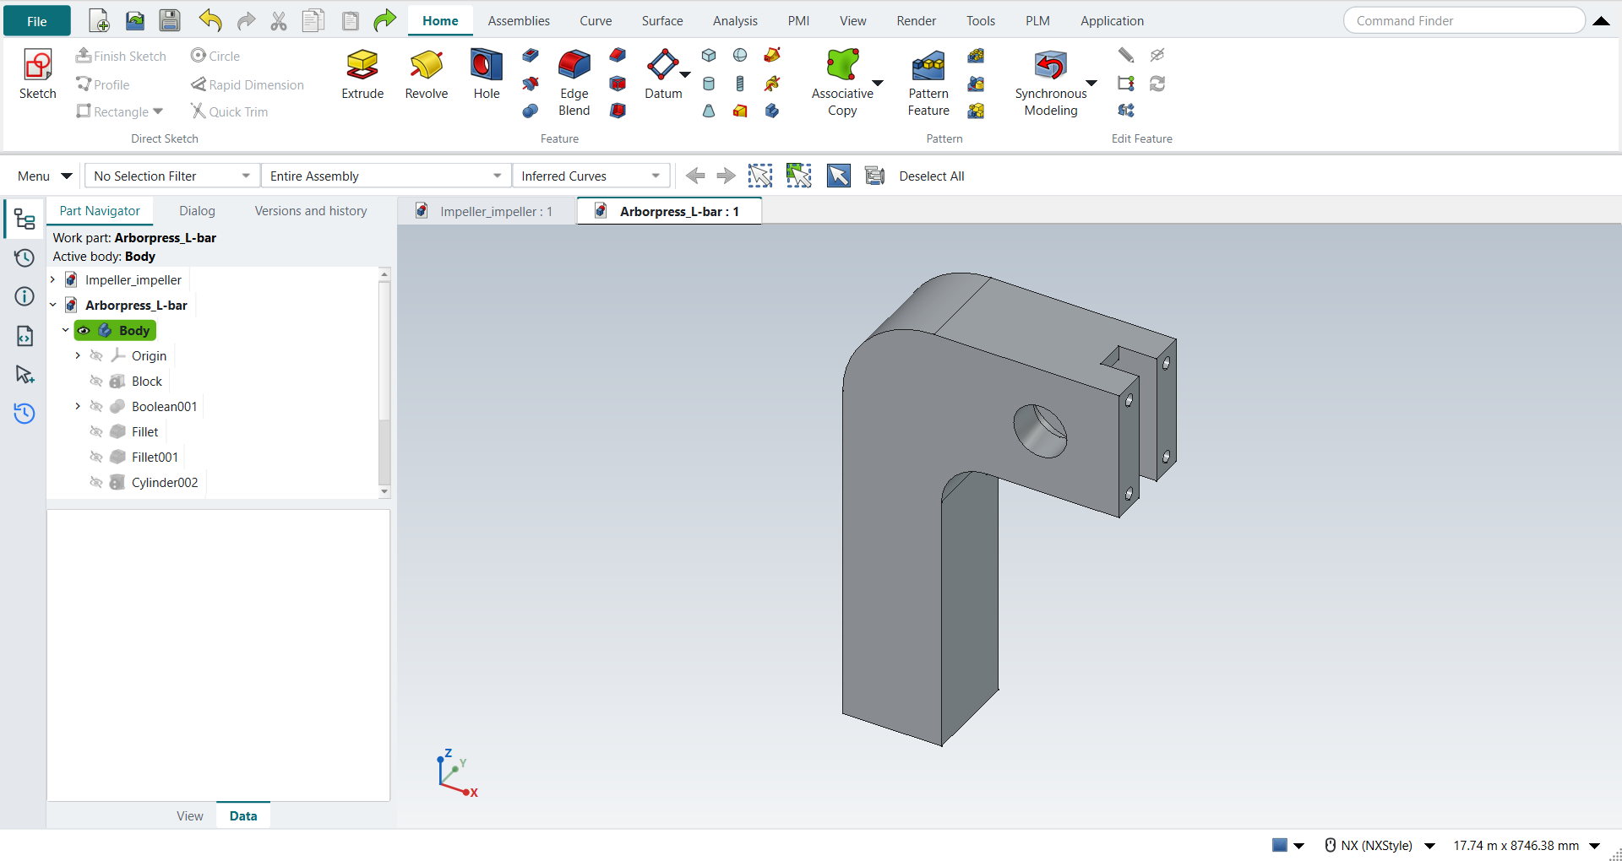Toggle visibility of Cylinder002 feature
Viewport: 1622px width, 861px height.
tap(96, 482)
